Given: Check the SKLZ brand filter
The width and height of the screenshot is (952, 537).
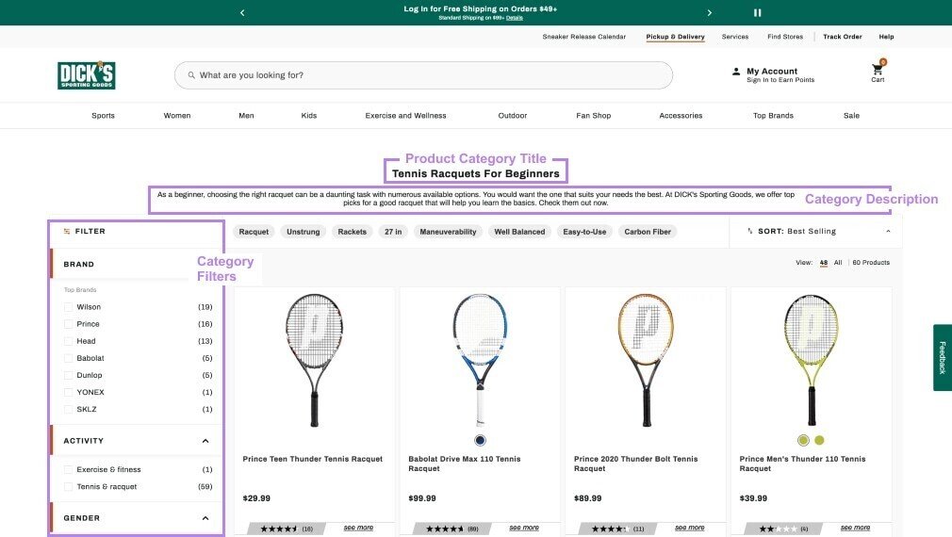Looking at the screenshot, I should (68, 409).
